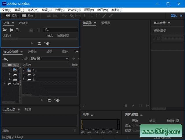Image resolution: width=185 pixels, height=140 pixels.
Task: Expand the D: drive in name list
Action: [x=24, y=74]
